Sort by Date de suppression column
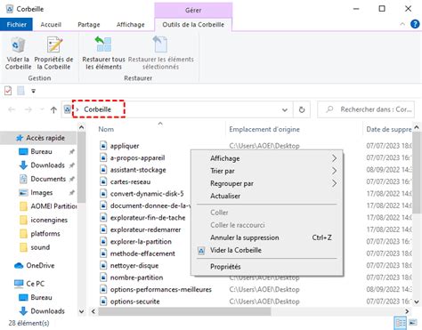The width and height of the screenshot is (422, 330). 388,129
